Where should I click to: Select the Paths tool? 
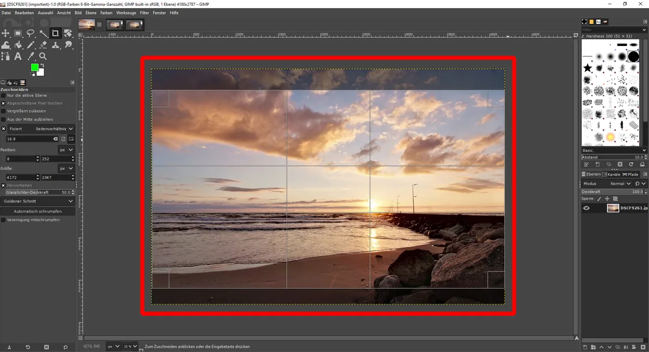tap(6, 56)
